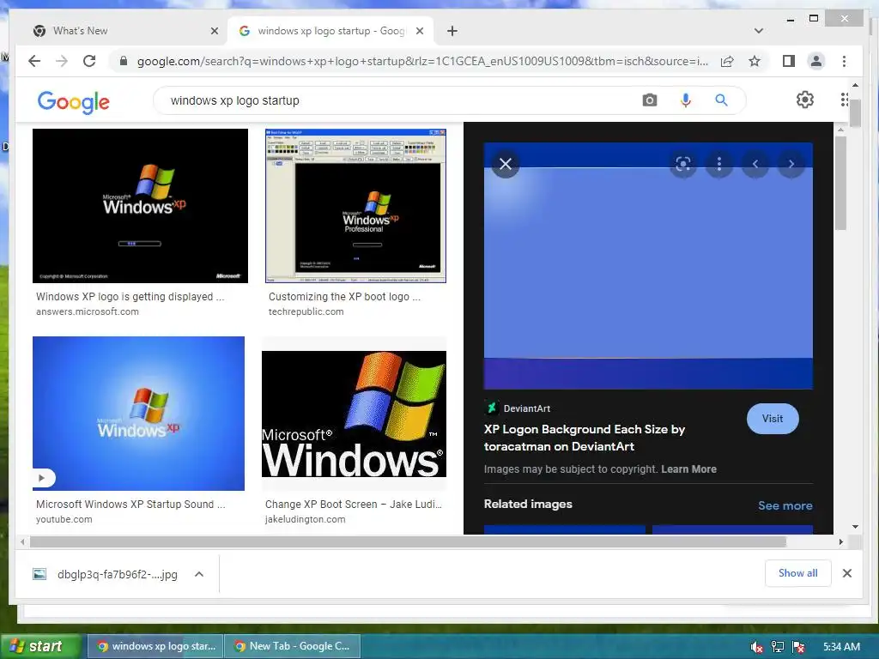Select the windows xp logo startup tab
879x659 pixels.
point(330,31)
